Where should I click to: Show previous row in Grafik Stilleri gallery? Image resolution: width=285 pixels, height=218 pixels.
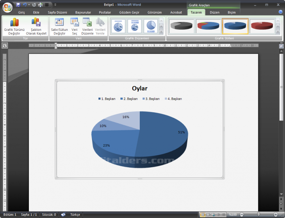[x=278, y=21]
